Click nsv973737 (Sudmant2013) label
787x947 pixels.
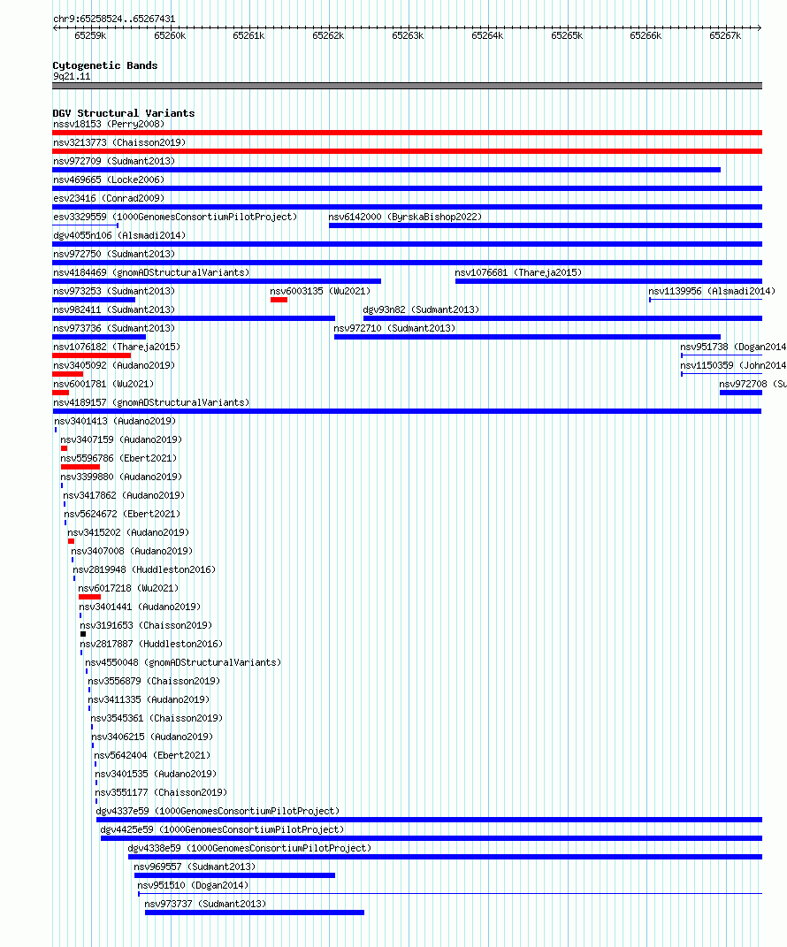pos(205,905)
